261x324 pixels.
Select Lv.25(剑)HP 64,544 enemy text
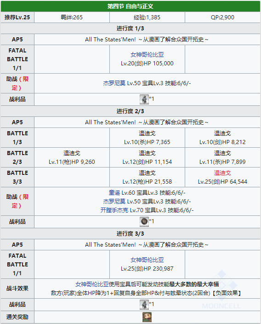[222, 182]
